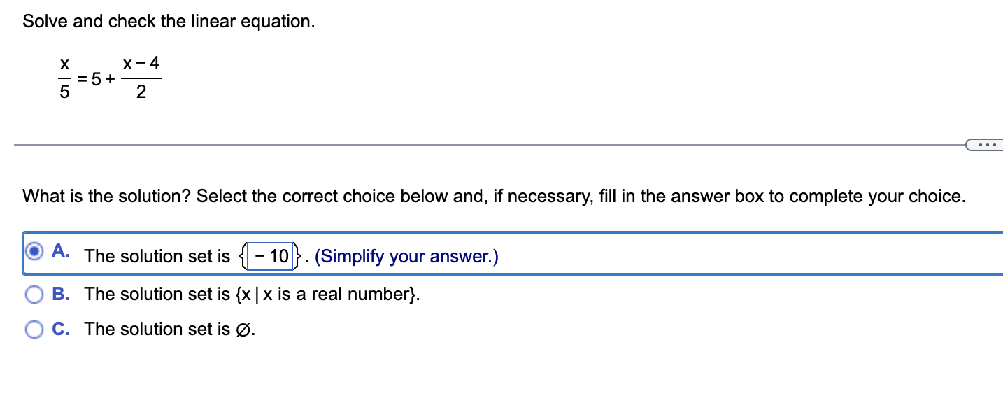
Task: Click the '(Simplify your answer.)' hint
Action: pos(406,257)
